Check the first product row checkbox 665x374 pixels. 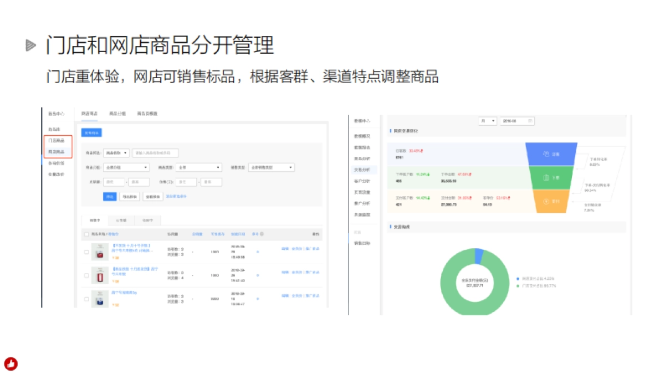tap(86, 252)
